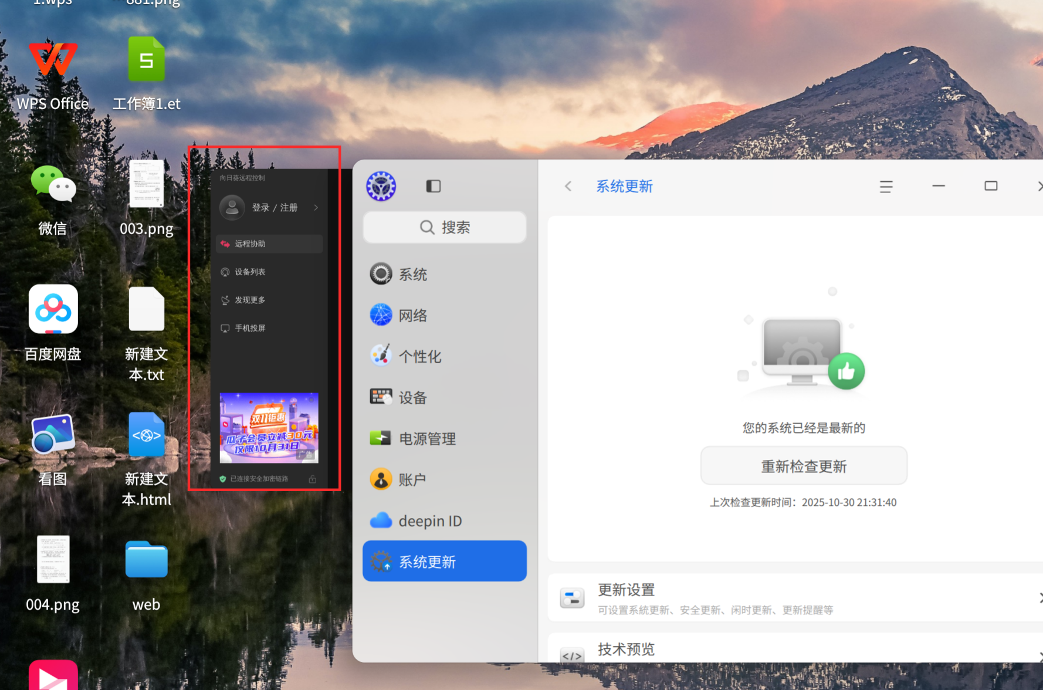The image size is (1043, 690).
Task: Expand the 更新设置 row
Action: click(795, 598)
